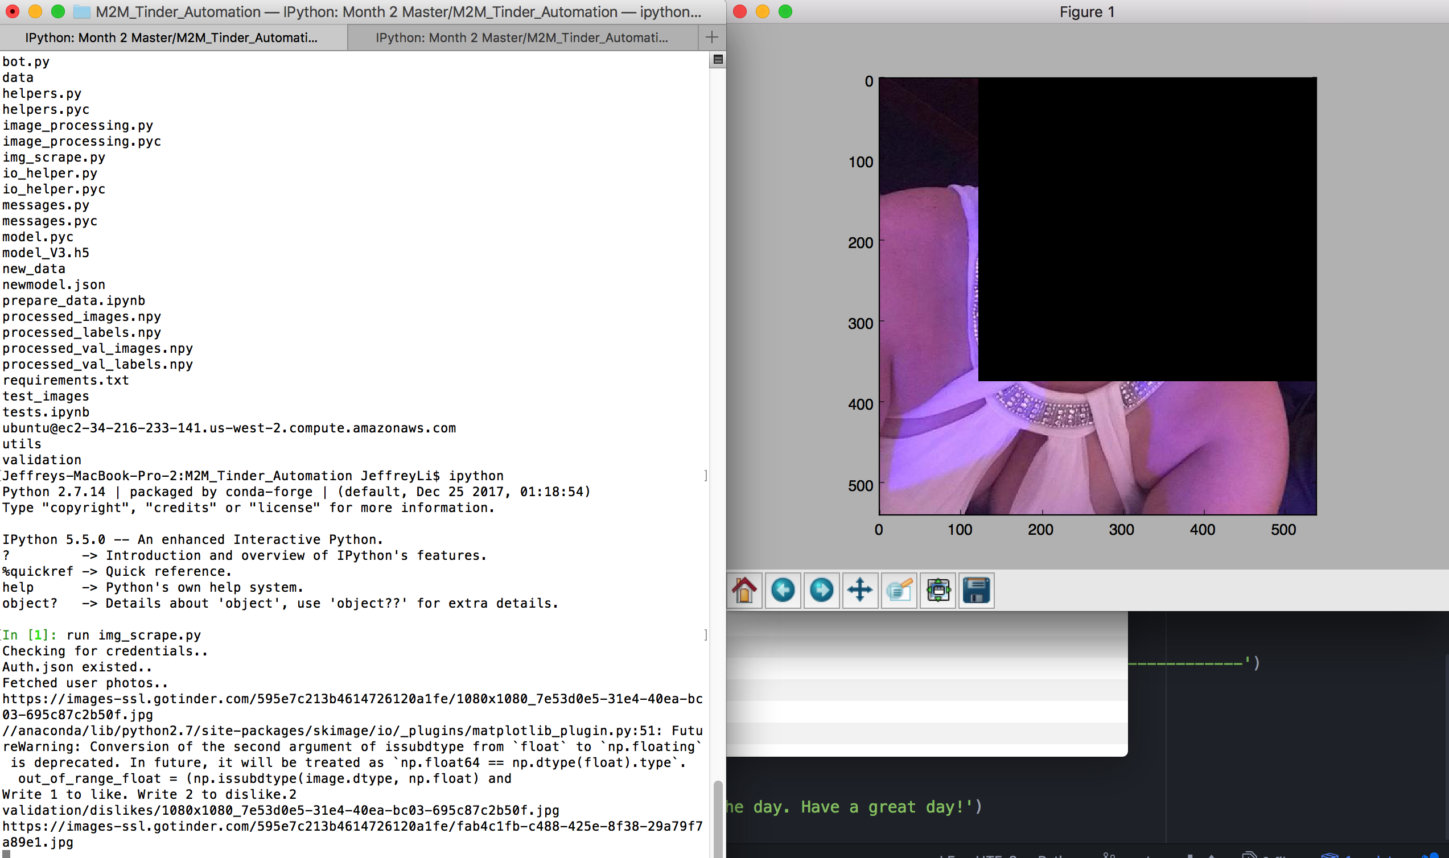
Task: Click the terminal scroll alternate-screen icon
Action: click(x=718, y=60)
